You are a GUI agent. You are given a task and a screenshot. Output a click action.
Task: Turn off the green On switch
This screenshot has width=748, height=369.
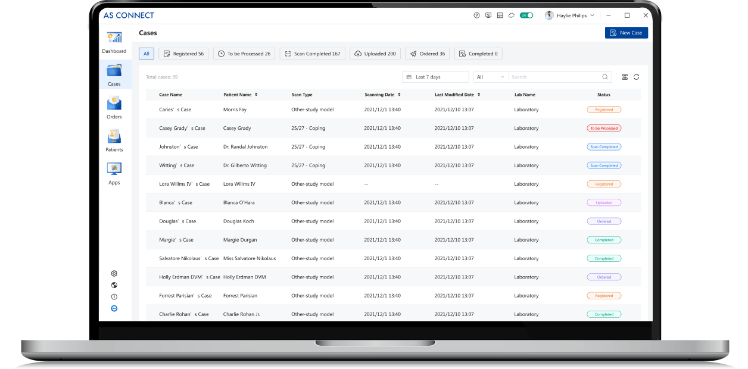tap(526, 15)
